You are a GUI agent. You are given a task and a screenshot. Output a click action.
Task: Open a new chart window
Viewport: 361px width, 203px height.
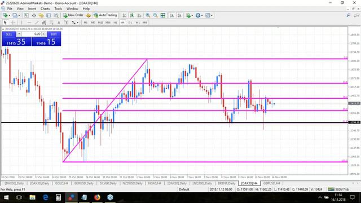[5, 15]
